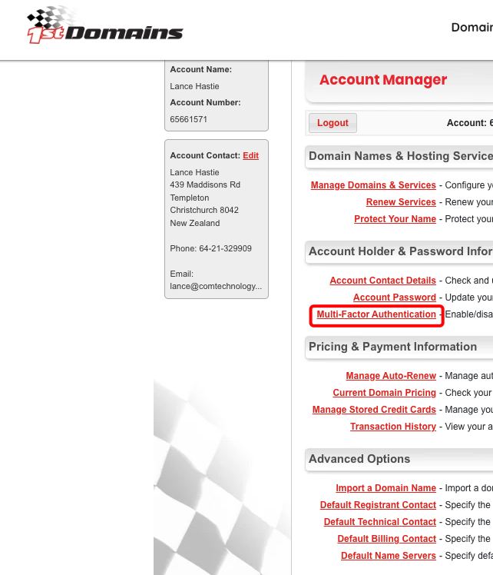Open Manage Domains & Services link
The image size is (493, 575).
373,185
